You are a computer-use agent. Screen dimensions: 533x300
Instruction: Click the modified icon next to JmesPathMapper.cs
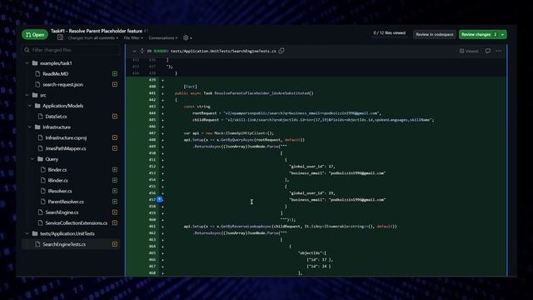115,148
